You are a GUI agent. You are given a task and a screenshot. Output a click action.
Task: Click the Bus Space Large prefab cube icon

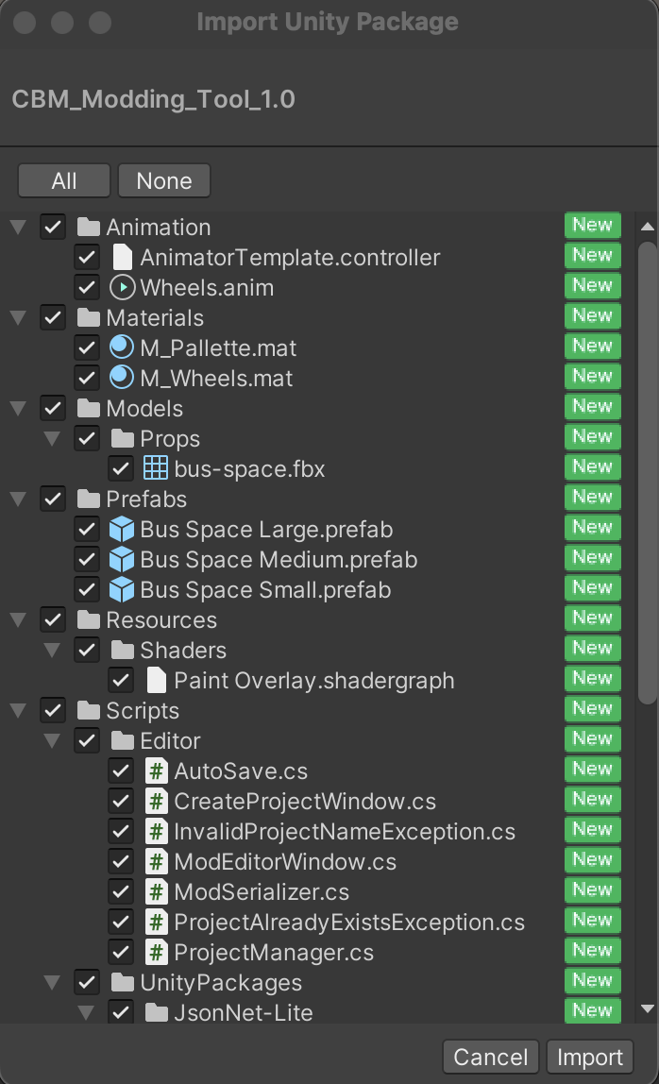[x=123, y=529]
